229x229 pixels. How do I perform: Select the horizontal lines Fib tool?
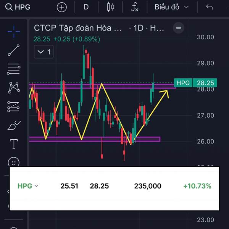pos(14,69)
